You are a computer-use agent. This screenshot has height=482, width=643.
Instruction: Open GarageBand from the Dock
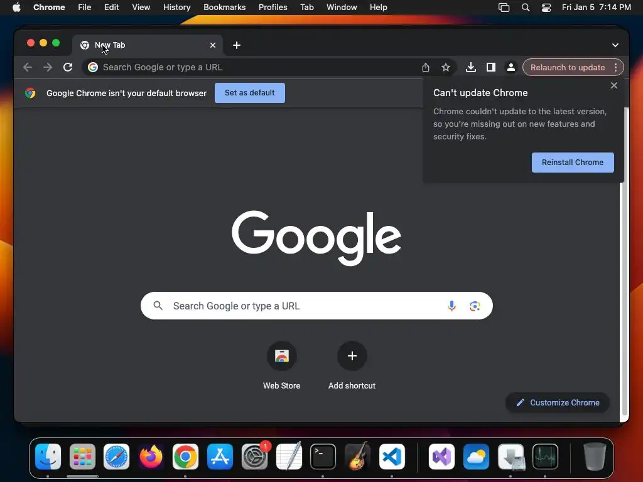point(357,456)
